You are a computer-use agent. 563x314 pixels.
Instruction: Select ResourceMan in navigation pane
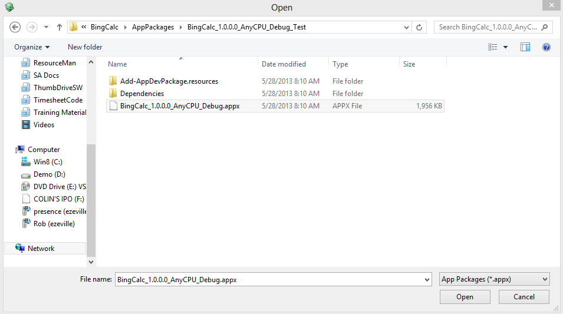55,63
